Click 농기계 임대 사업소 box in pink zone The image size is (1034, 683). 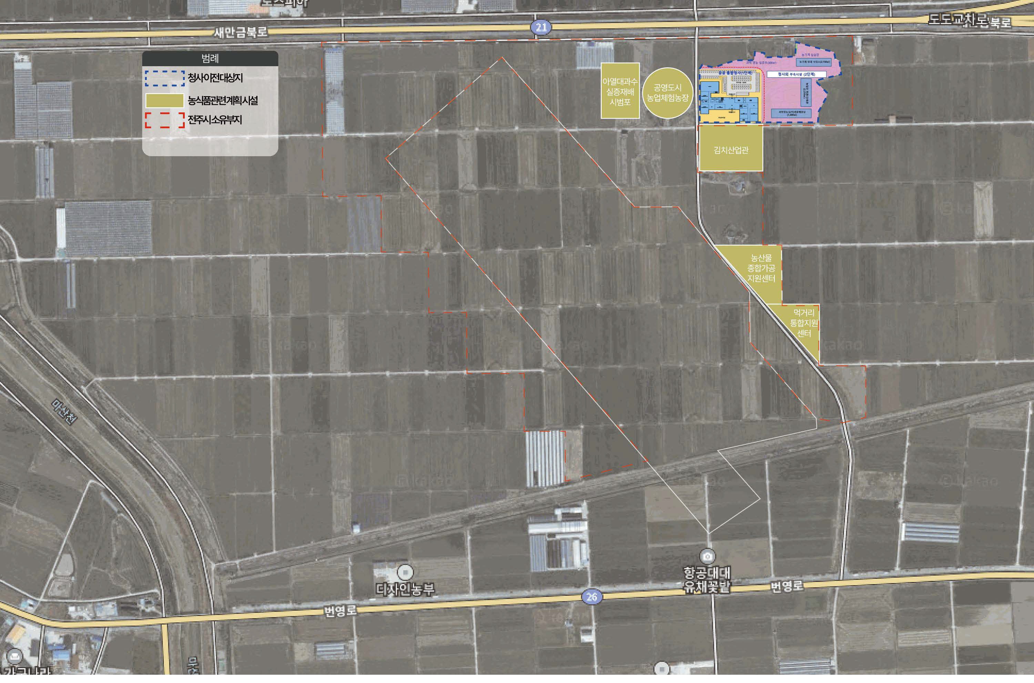point(814,62)
